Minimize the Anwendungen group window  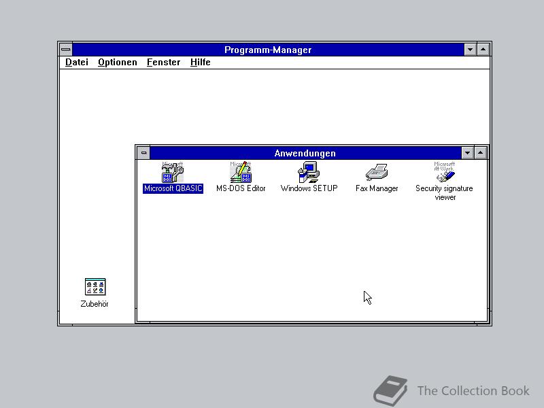coord(467,153)
